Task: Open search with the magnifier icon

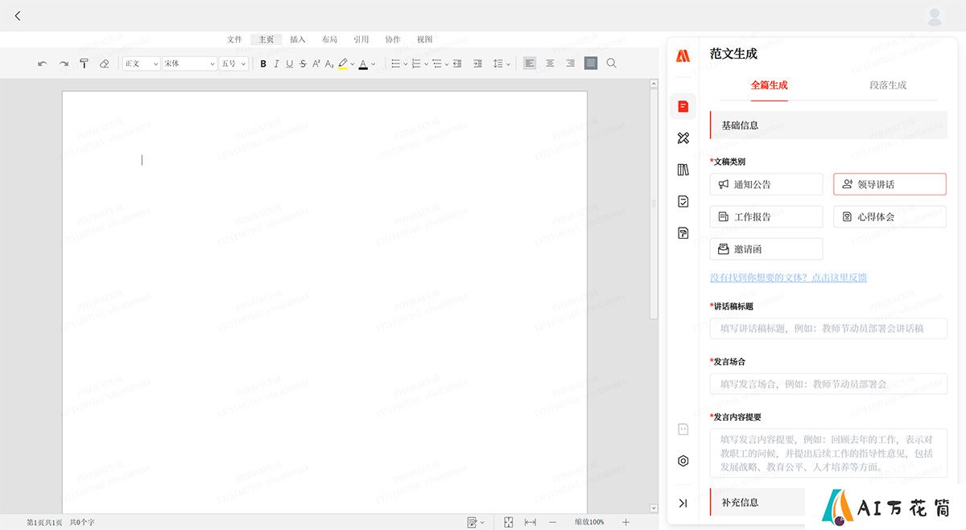Action: click(x=612, y=64)
